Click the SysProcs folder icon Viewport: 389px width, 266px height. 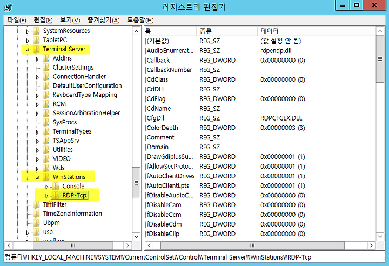46,122
